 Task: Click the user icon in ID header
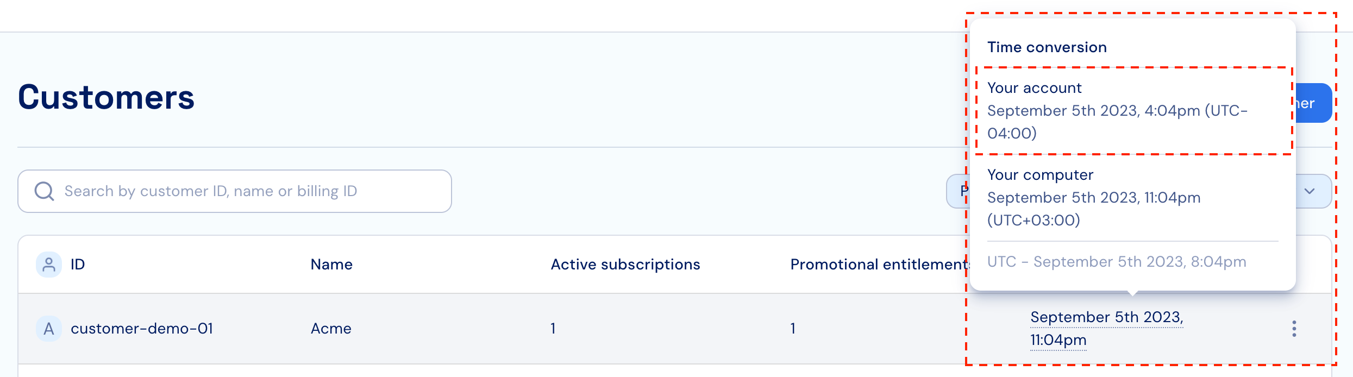[x=49, y=265]
